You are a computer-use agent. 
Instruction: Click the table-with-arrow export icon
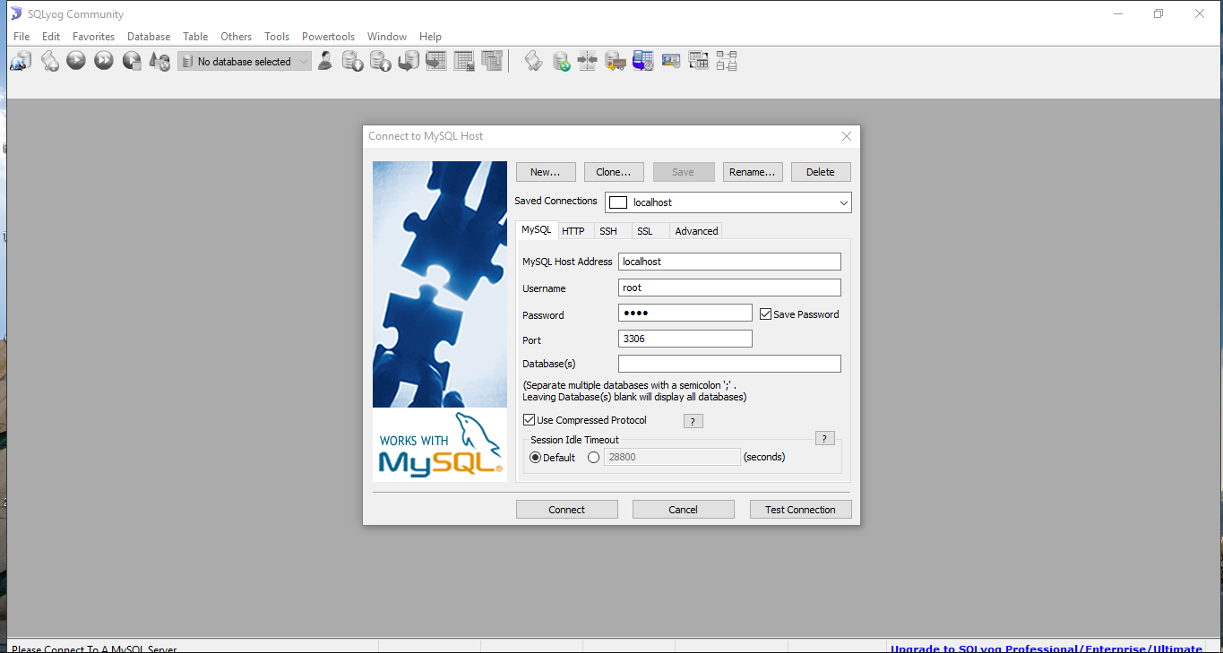[x=436, y=61]
